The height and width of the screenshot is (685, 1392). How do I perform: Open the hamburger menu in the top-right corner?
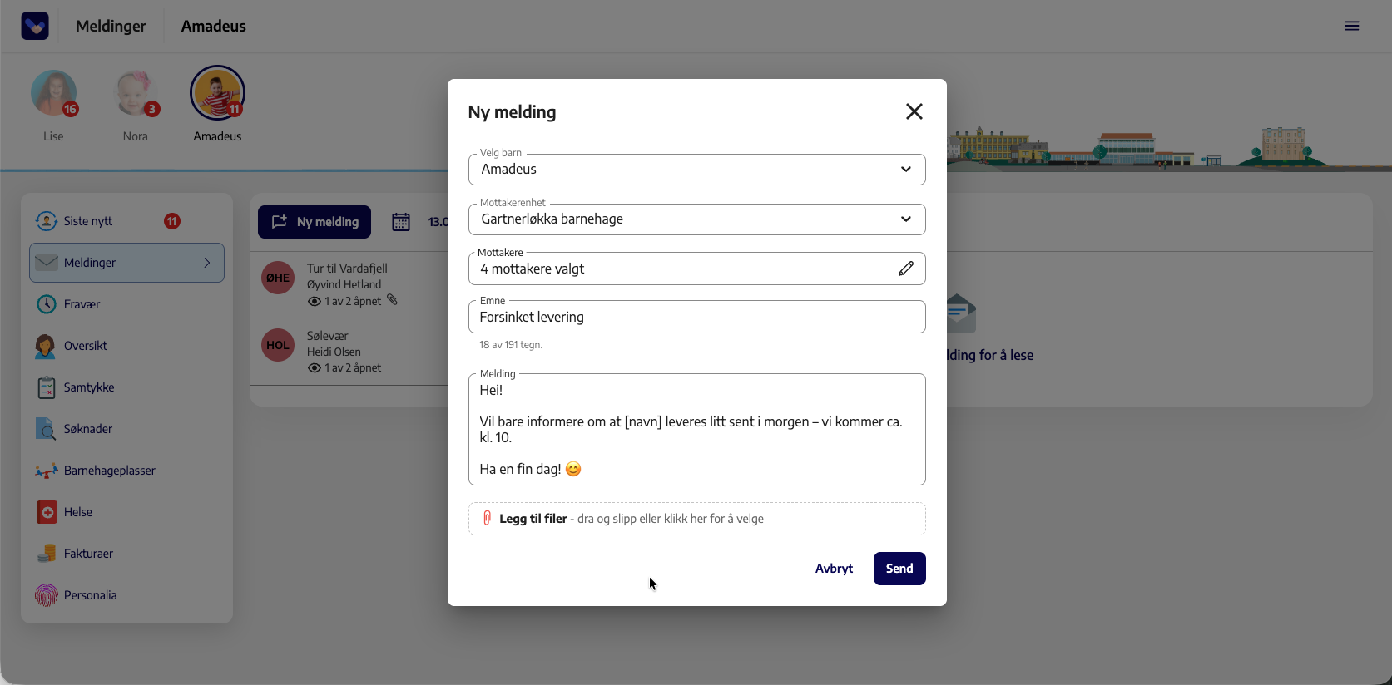(1352, 26)
